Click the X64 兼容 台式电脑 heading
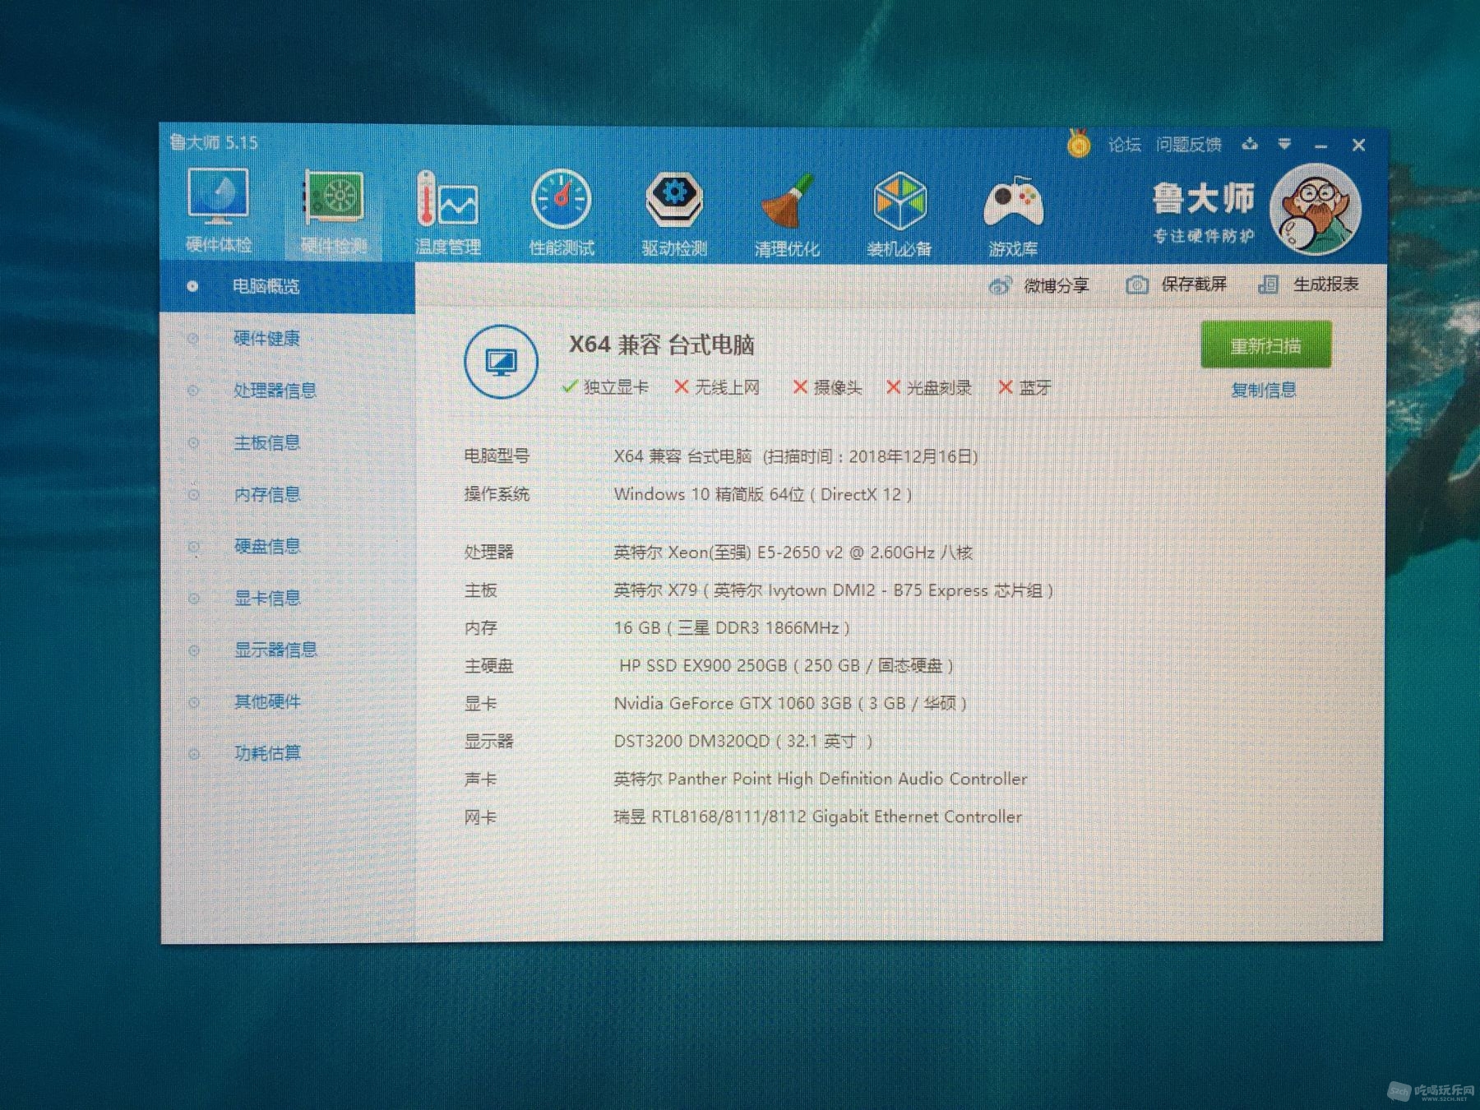 (x=662, y=345)
